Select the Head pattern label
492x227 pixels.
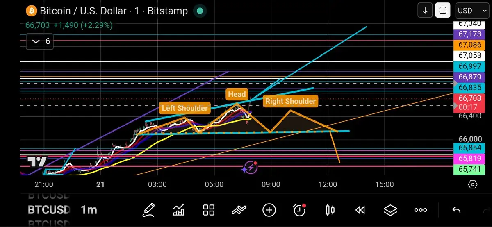(237, 94)
